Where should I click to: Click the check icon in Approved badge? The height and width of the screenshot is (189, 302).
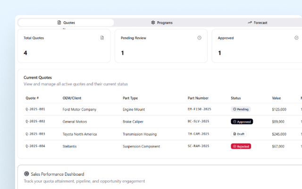tap(235, 122)
